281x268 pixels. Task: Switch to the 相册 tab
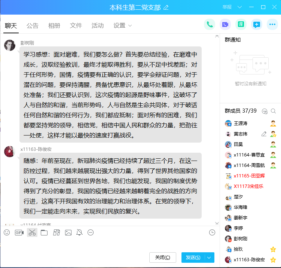tap(54, 26)
